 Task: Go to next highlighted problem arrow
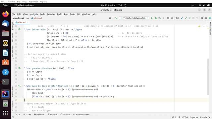coord(207,26)
